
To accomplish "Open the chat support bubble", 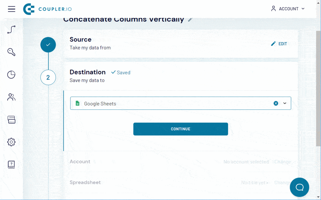I will tap(299, 187).
